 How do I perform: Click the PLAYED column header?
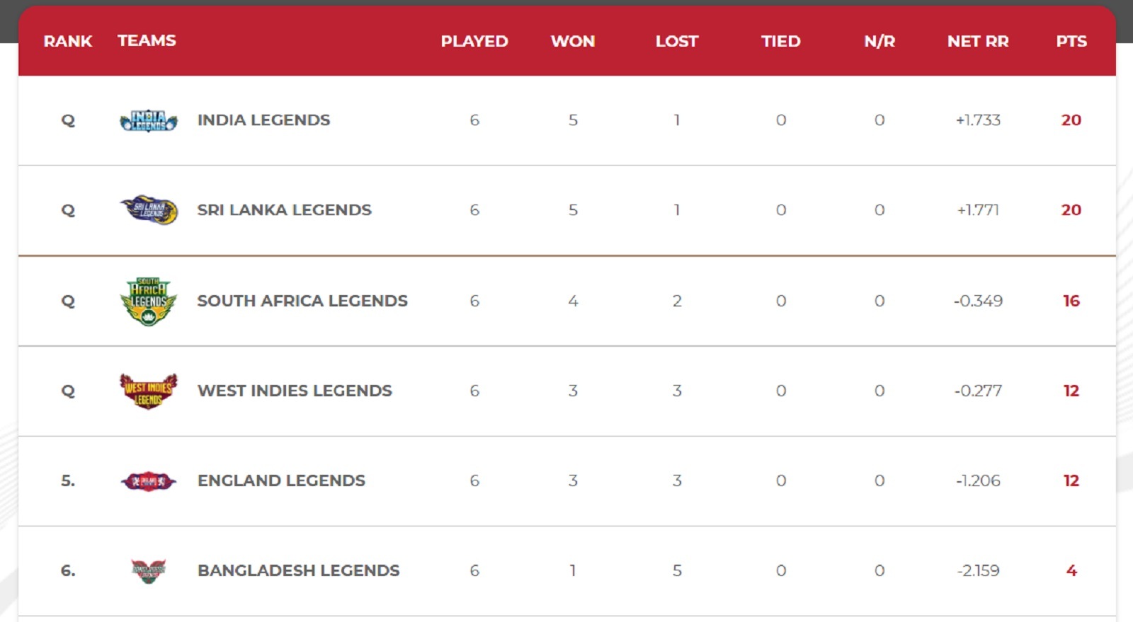[474, 41]
